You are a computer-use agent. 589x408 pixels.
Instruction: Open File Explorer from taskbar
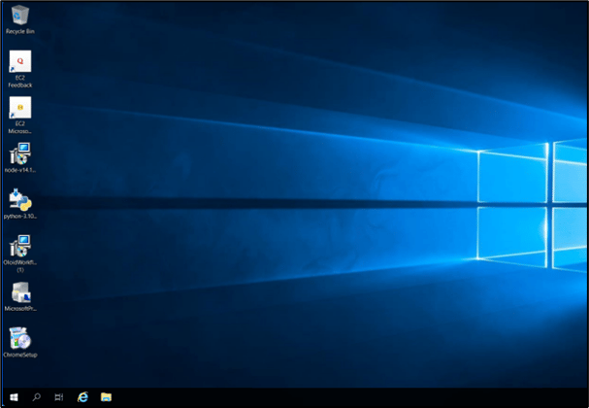click(x=106, y=397)
